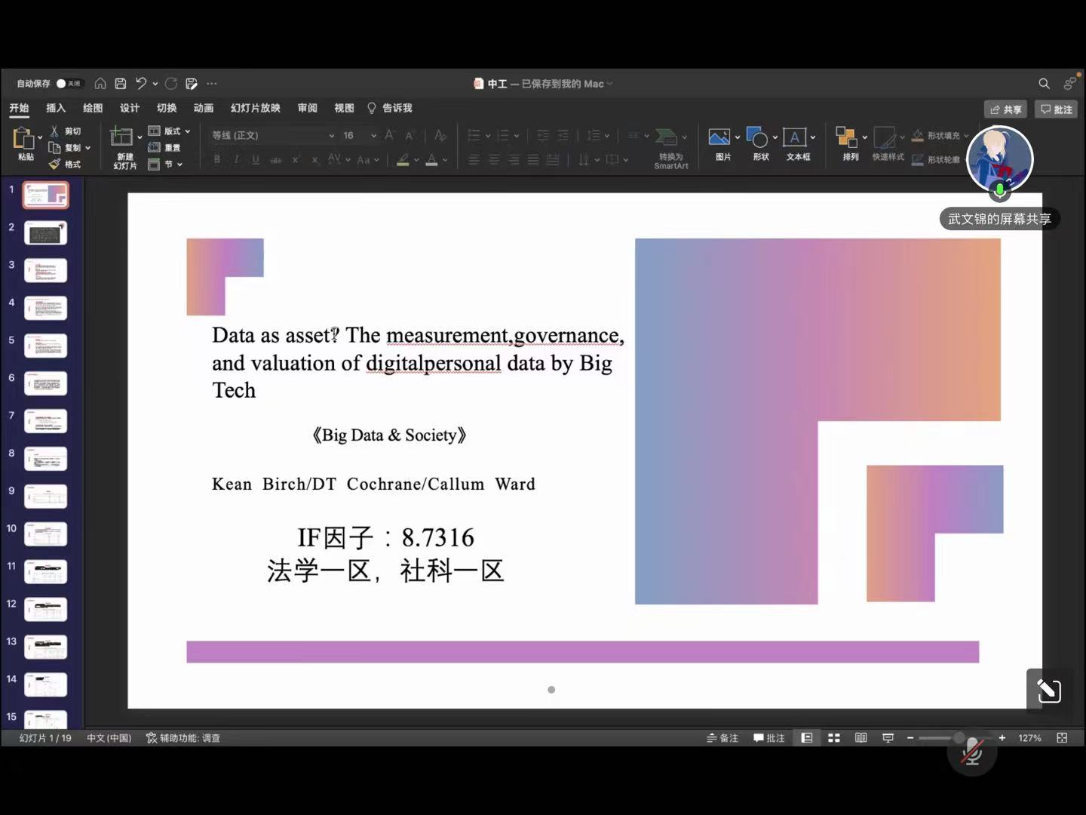Click the zoom slider in status bar
Screen dimensions: 1086x815
point(959,738)
